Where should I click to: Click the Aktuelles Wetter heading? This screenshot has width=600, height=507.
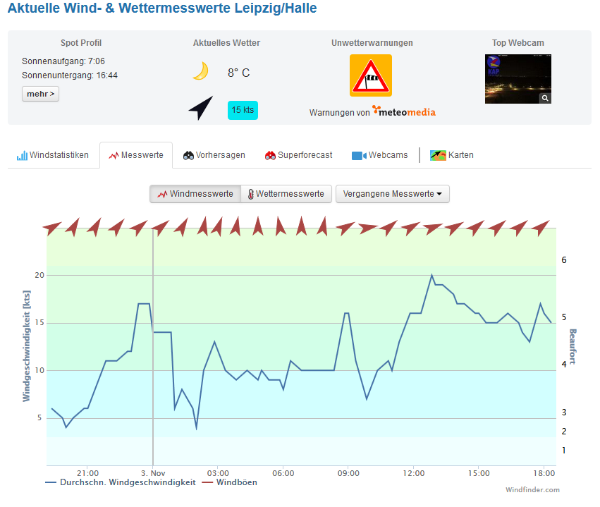coord(226,43)
